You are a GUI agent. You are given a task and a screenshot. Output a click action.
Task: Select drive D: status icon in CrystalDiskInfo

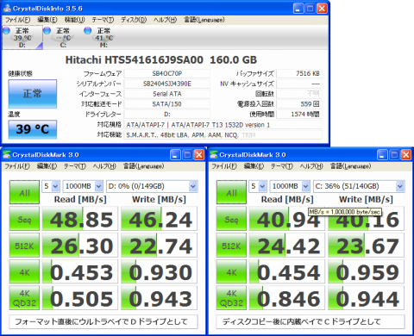pyautogui.click(x=22, y=37)
